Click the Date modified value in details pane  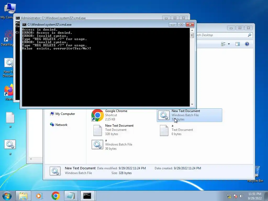pos(132,168)
